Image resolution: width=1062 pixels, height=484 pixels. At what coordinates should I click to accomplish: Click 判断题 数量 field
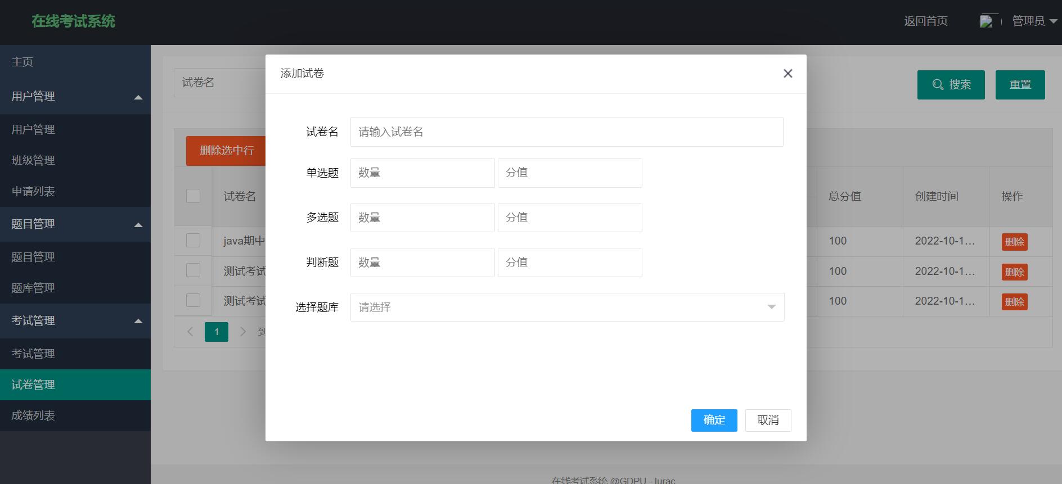coord(422,263)
